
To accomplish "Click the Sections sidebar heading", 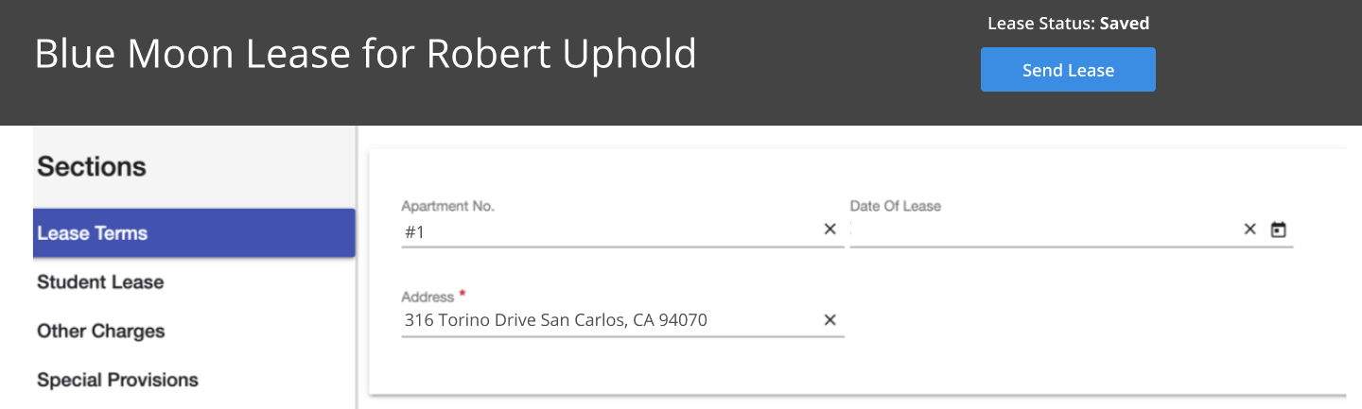I will [92, 167].
